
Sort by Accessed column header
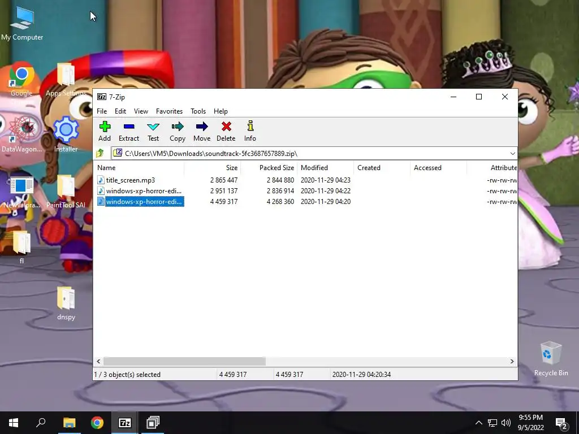click(438, 167)
